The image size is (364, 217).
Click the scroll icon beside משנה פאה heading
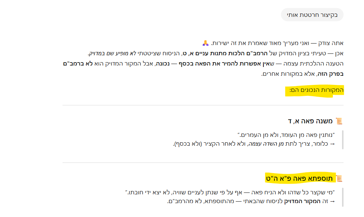[x=339, y=121]
